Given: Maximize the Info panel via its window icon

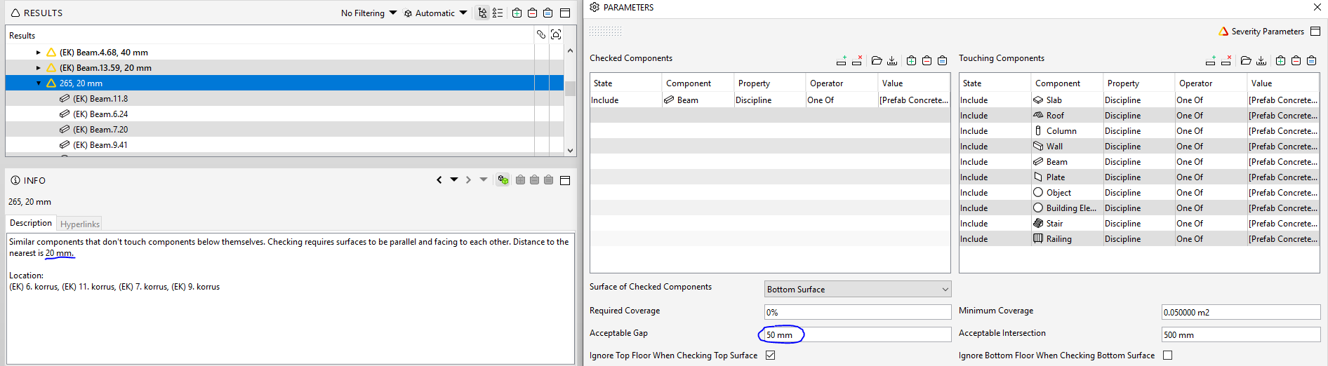Looking at the screenshot, I should pos(565,180).
